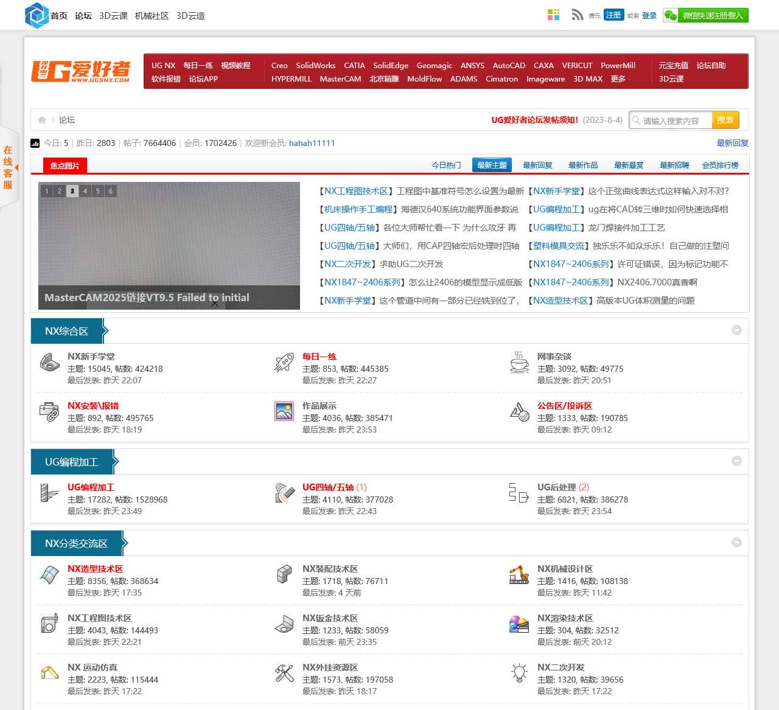Open NX二次开发 lightbulb icon
This screenshot has width=779, height=710.
(x=519, y=673)
